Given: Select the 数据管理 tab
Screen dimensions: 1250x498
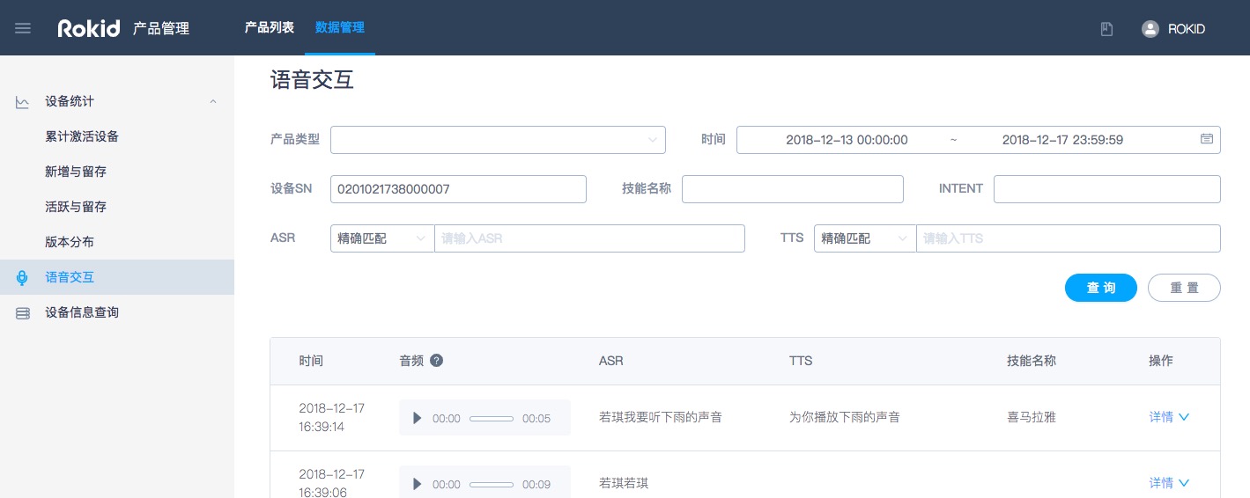Looking at the screenshot, I should click(340, 27).
